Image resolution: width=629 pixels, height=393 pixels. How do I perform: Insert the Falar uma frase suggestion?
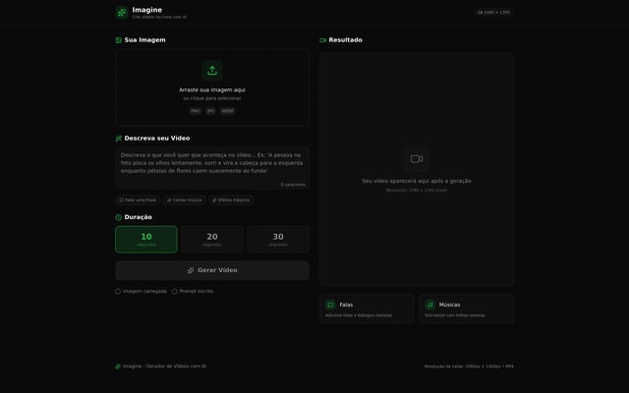pos(138,200)
